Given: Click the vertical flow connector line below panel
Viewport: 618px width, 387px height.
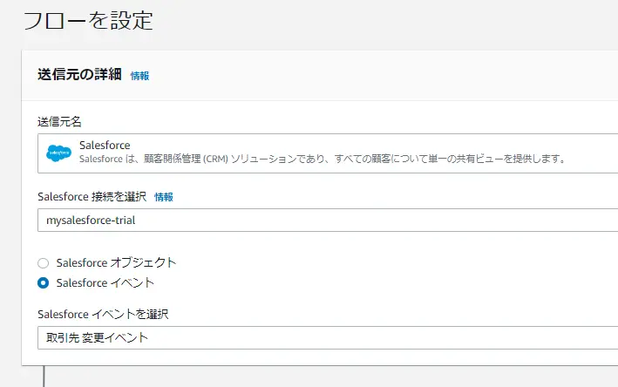Looking at the screenshot, I should click(44, 377).
